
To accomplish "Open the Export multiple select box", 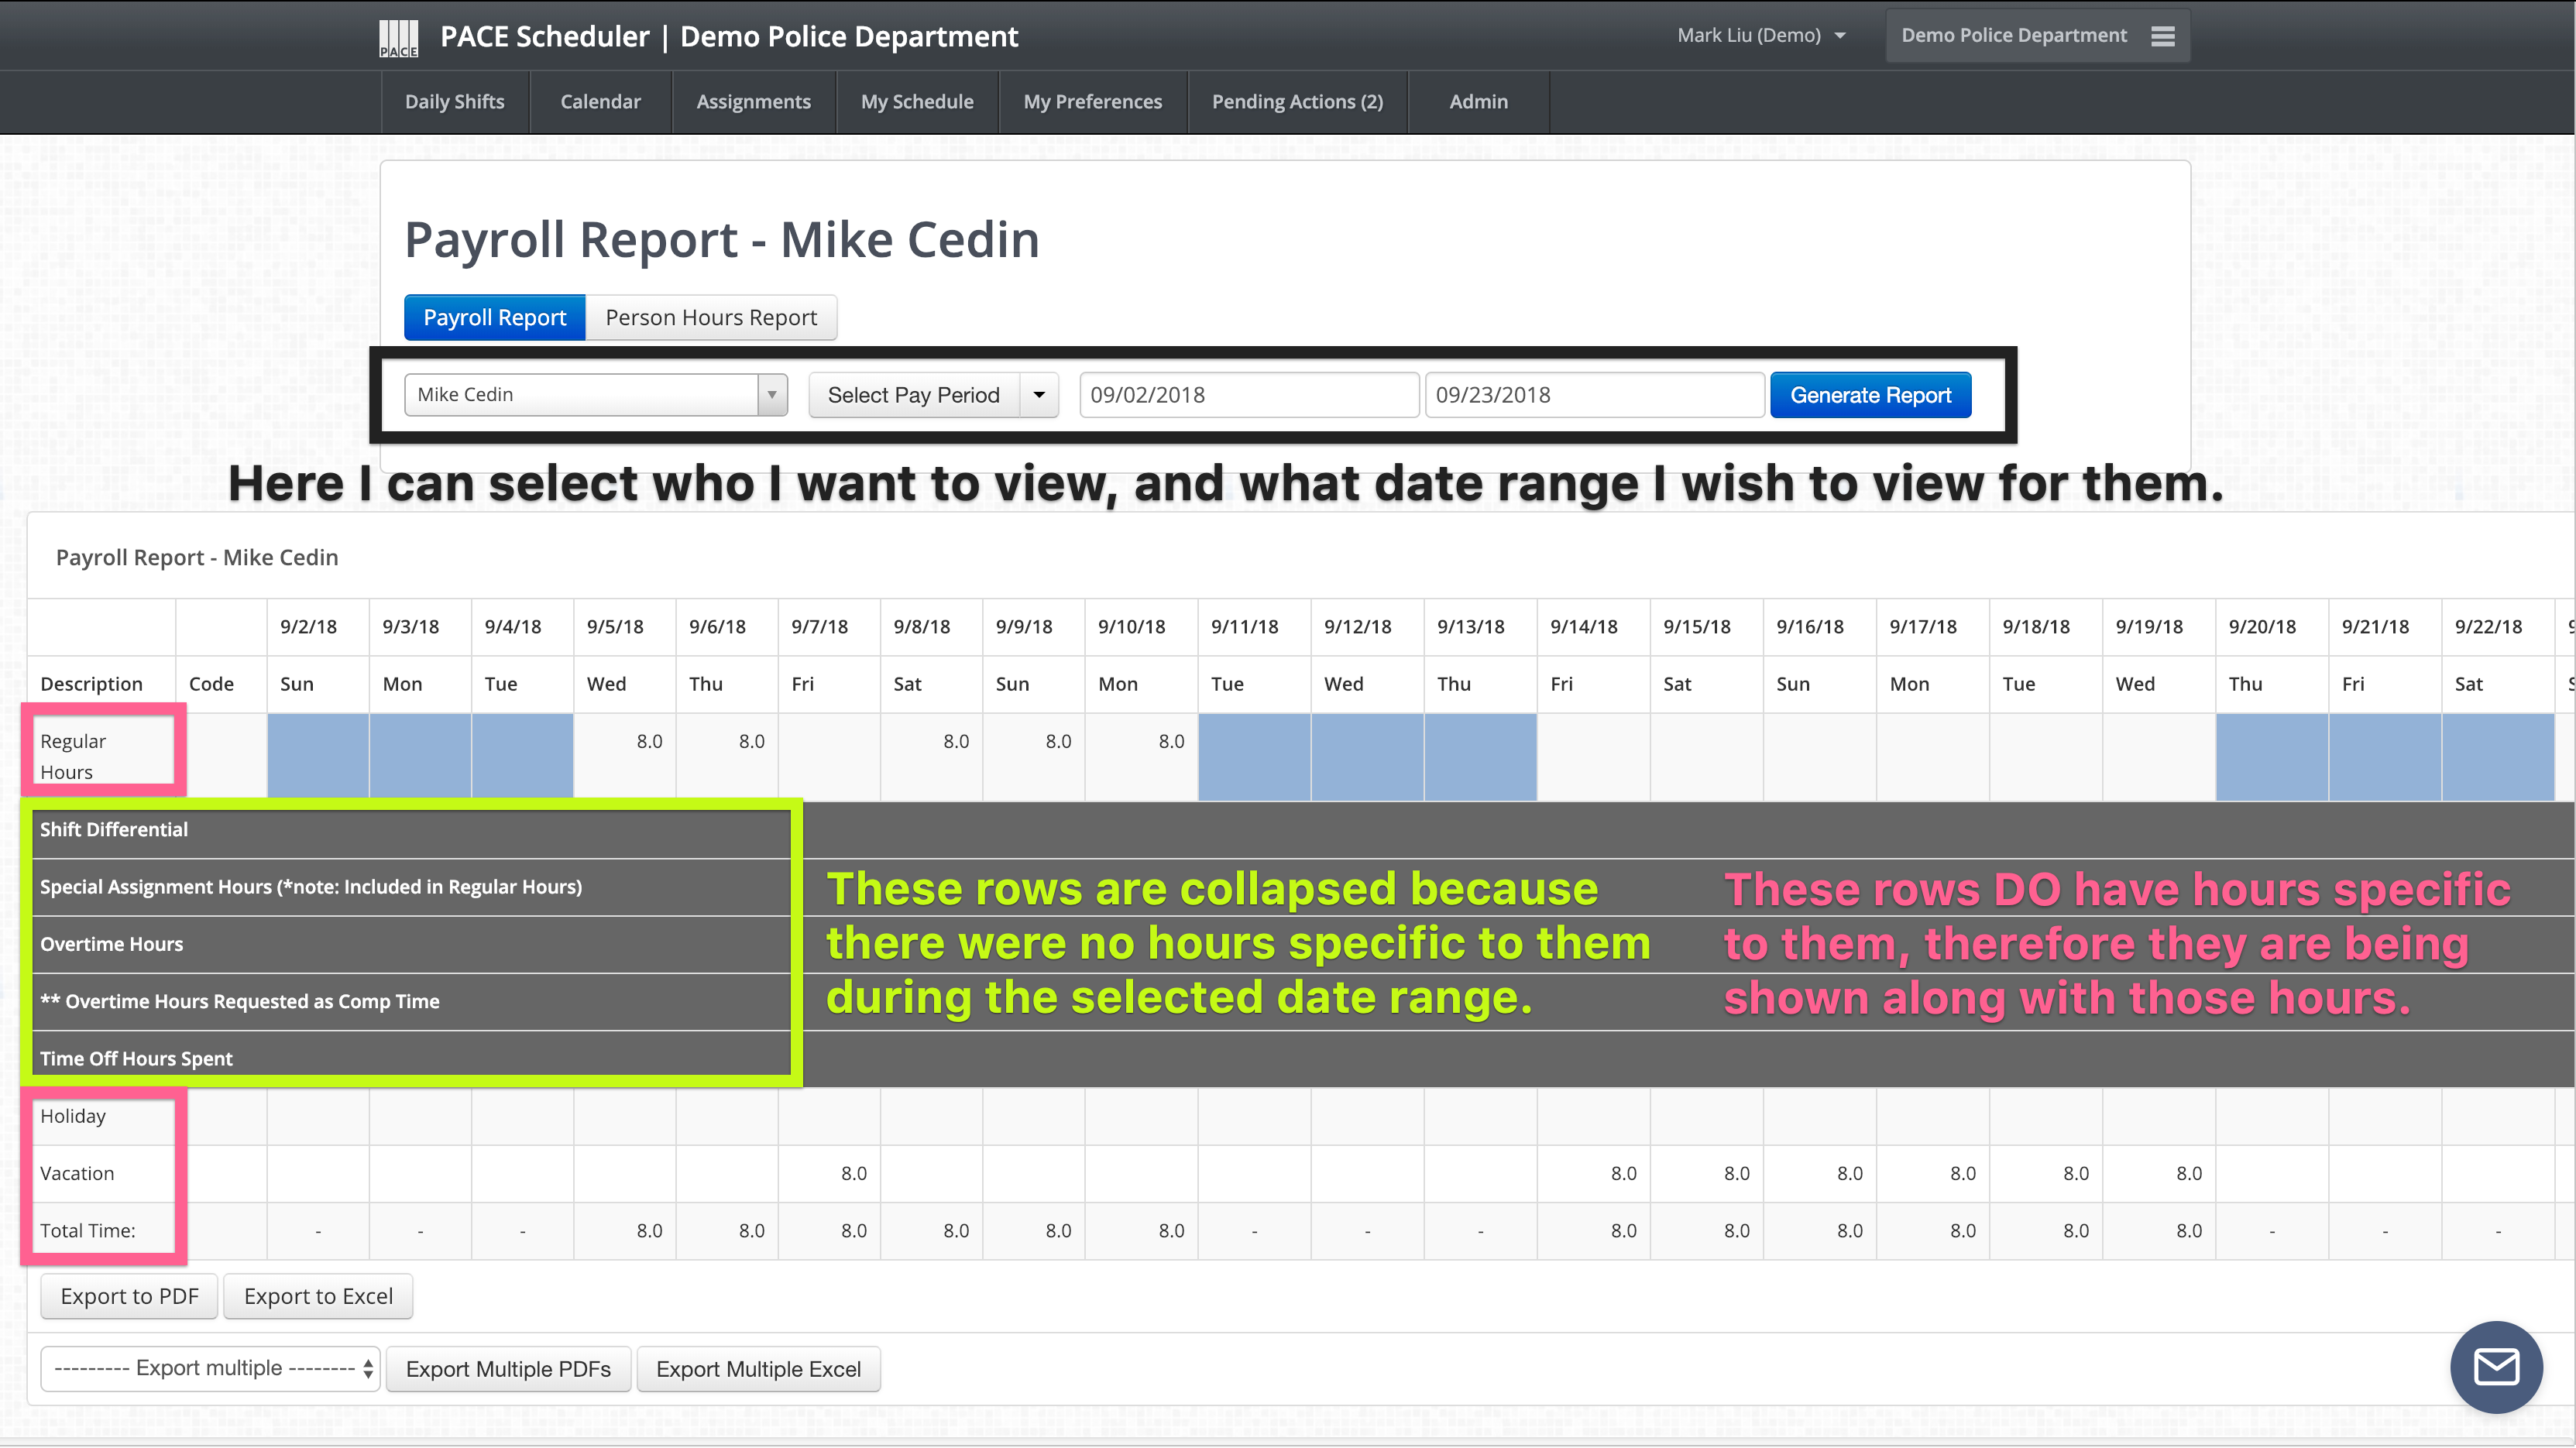I will 210,1368.
